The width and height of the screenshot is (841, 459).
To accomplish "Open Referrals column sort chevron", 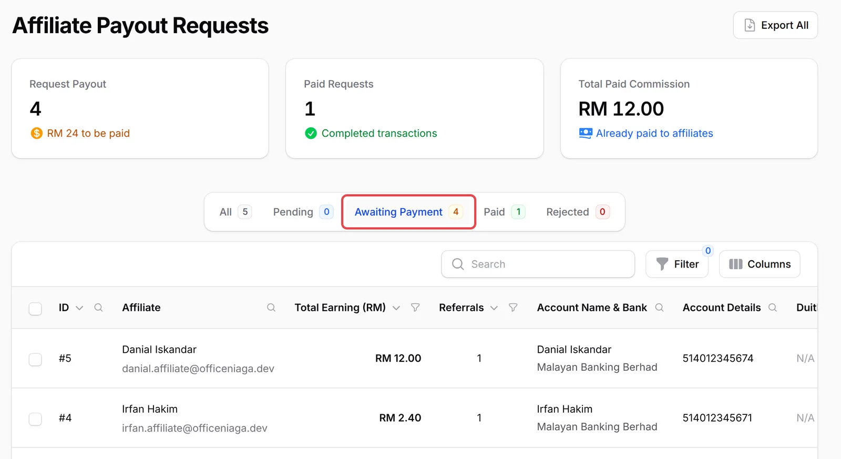I will (494, 308).
